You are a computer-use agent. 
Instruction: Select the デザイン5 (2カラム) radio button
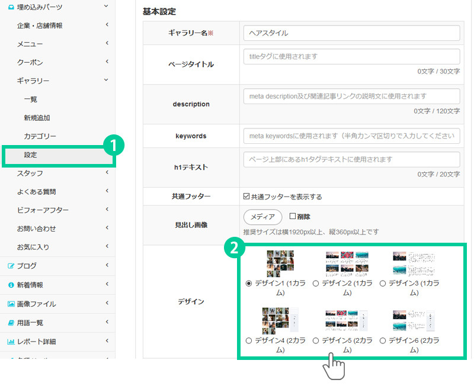point(315,340)
